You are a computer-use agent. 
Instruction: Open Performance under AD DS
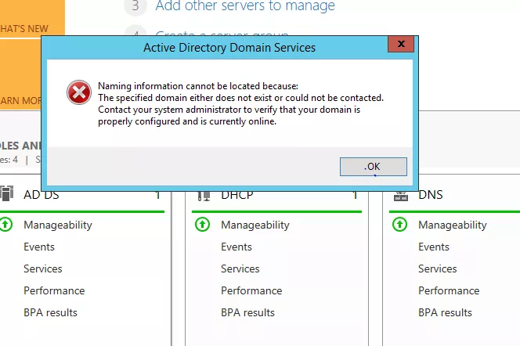point(54,290)
